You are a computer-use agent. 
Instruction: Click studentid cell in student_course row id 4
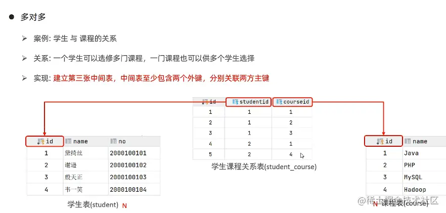tap(248, 144)
